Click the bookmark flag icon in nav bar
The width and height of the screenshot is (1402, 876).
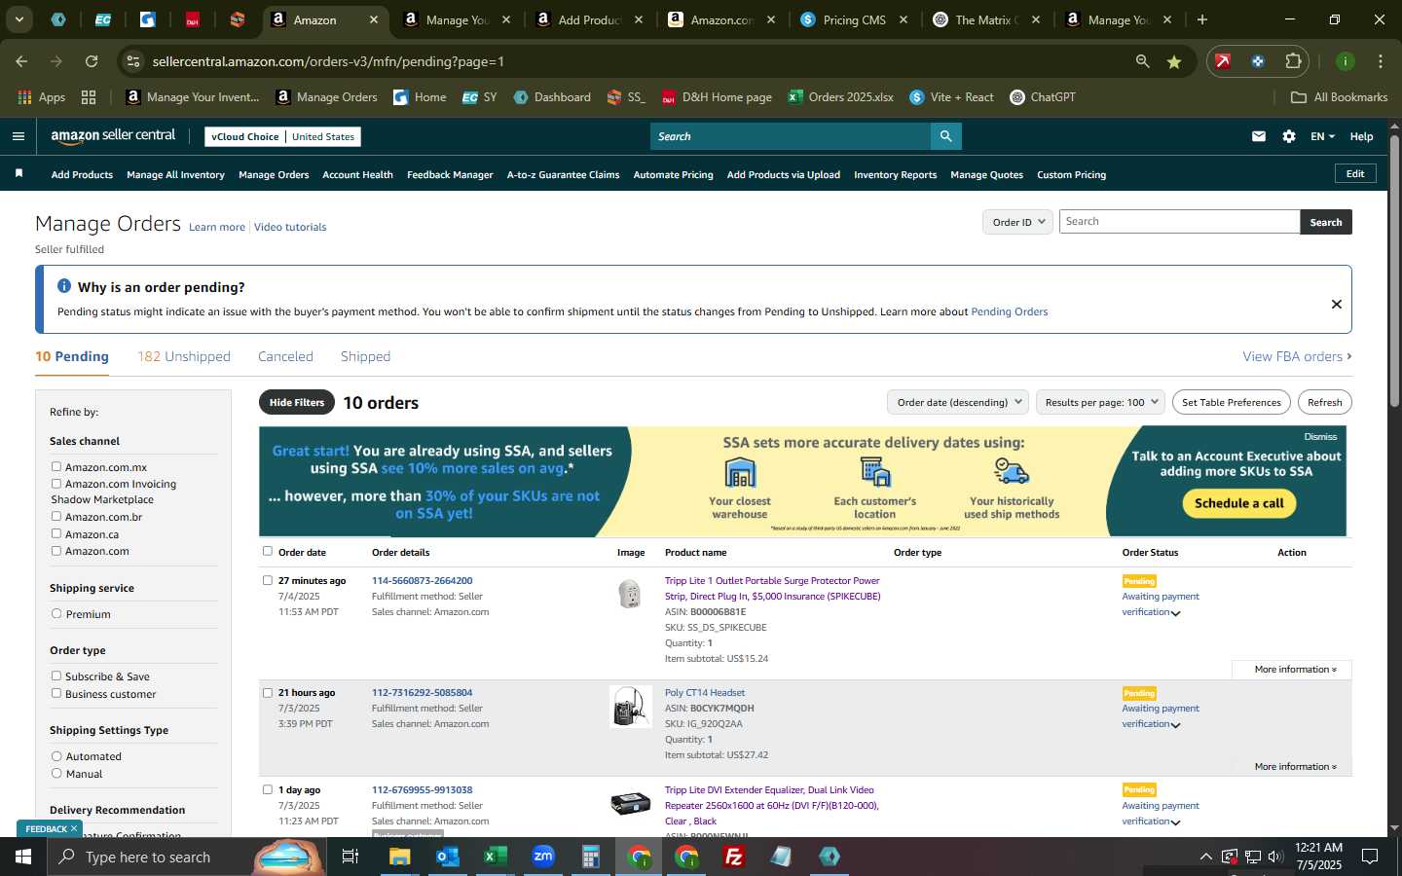[x=18, y=173]
